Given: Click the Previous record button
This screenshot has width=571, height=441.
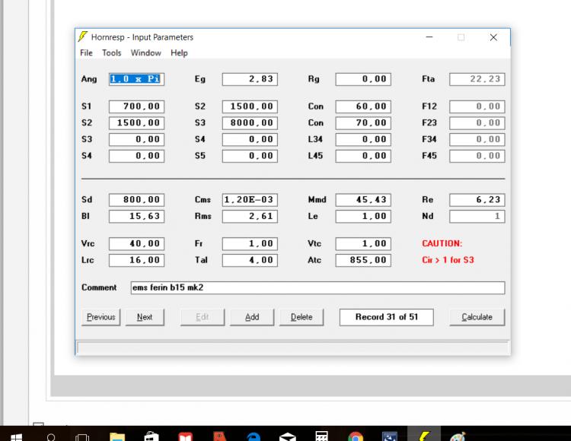Looking at the screenshot, I should pyautogui.click(x=100, y=317).
